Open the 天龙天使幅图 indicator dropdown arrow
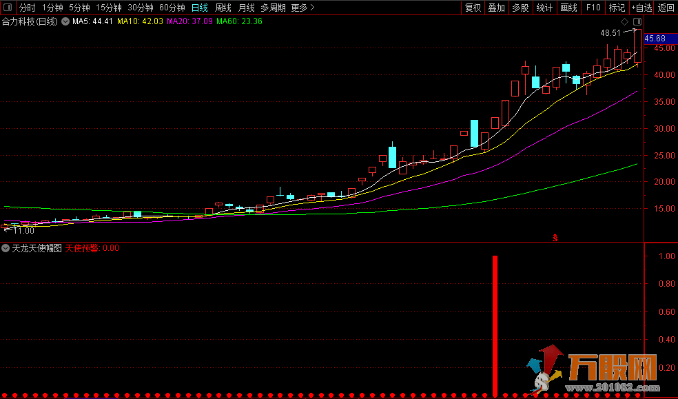 click(6, 248)
